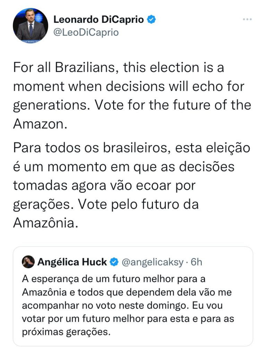Click the line "generations. Vote for the future of the"

point(132,105)
